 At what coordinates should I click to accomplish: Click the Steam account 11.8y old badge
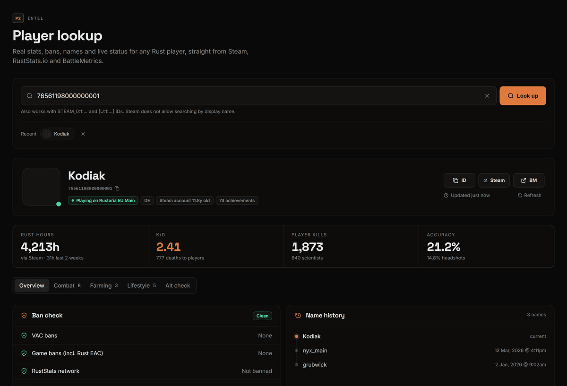(x=185, y=200)
